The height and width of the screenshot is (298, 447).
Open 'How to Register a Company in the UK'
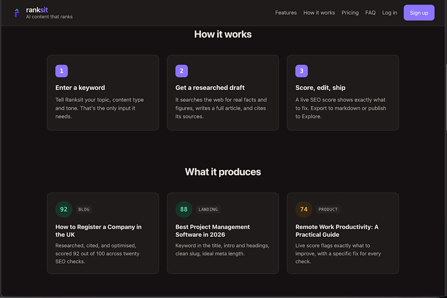[x=98, y=231]
